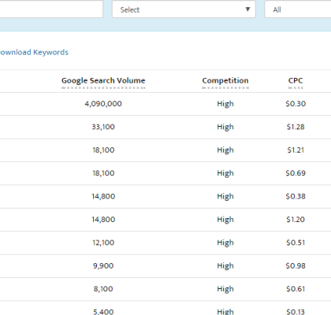This screenshot has width=331, height=315.
Task: Click High competition in the 33,100 row
Action: click(x=225, y=127)
